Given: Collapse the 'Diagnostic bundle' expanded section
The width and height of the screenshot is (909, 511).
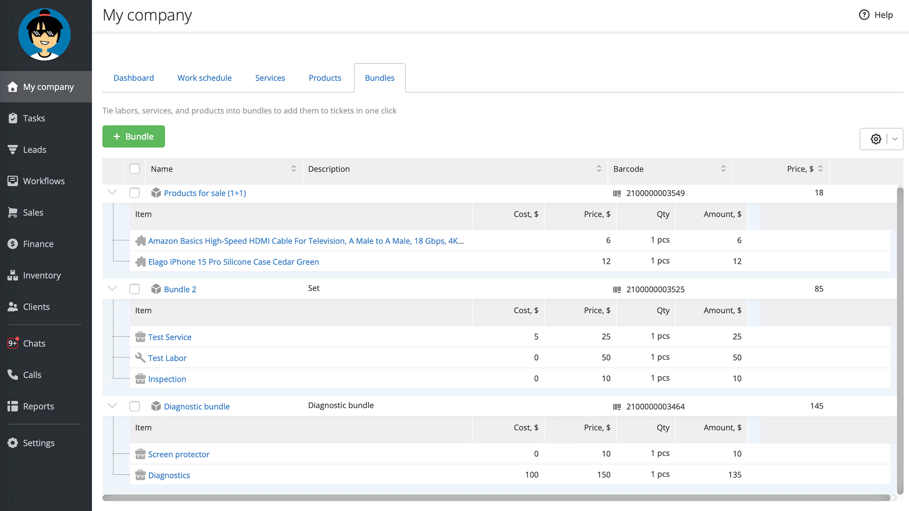Looking at the screenshot, I should pyautogui.click(x=112, y=406).
